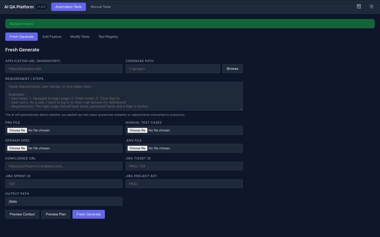The width and height of the screenshot is (380, 237).
Task: Focus the Codebase Path input field
Action: pyautogui.click(x=173, y=69)
